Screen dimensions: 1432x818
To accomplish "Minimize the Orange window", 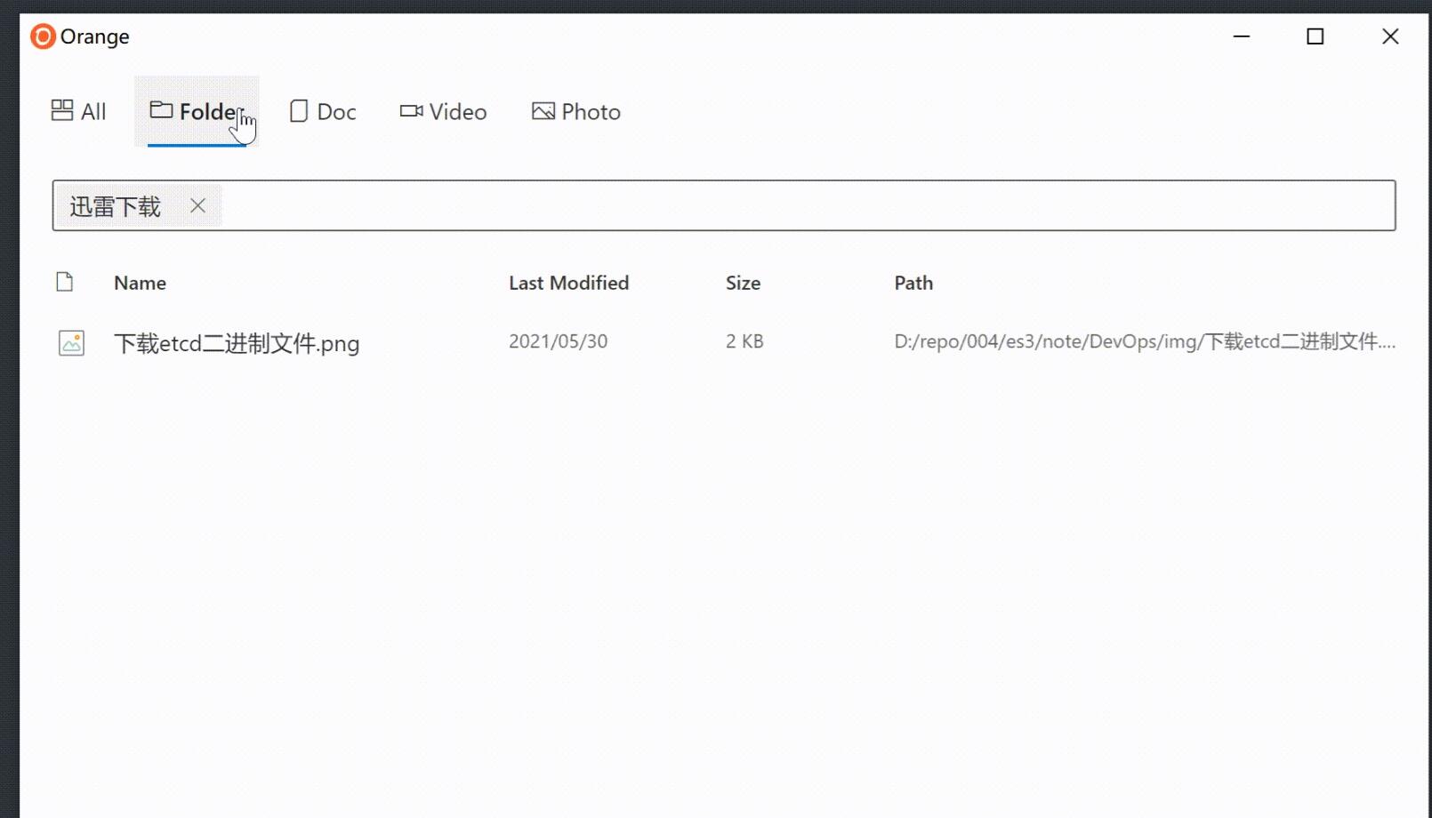I will pyautogui.click(x=1242, y=36).
